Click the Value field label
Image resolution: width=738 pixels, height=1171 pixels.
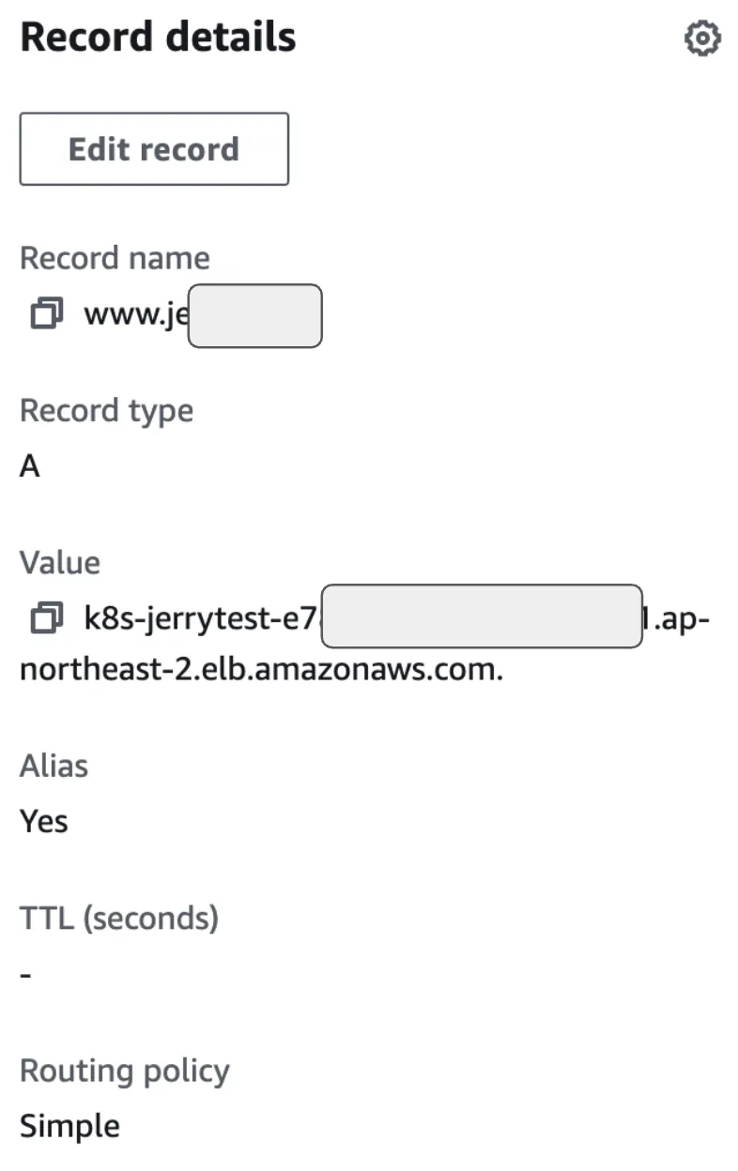coord(59,563)
